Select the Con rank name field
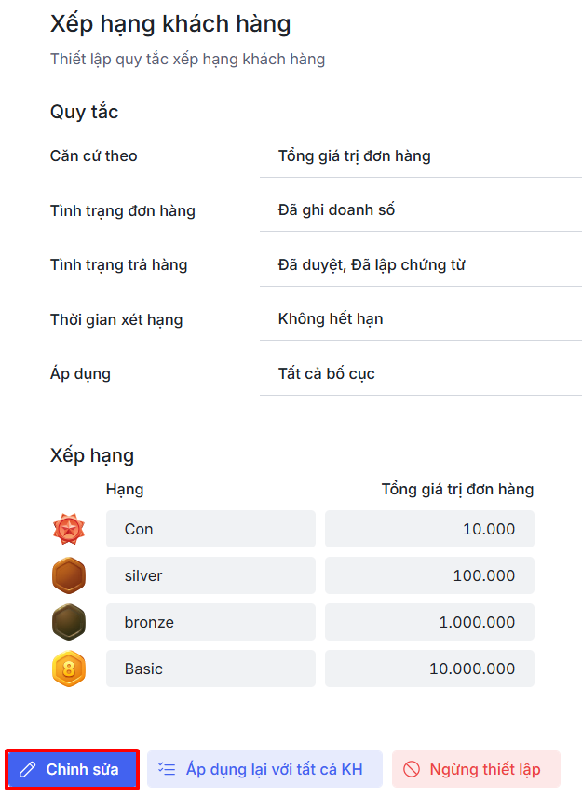This screenshot has height=797, width=582. click(210, 529)
